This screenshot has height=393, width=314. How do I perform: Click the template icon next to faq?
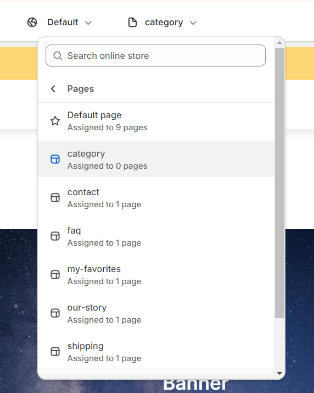point(55,236)
